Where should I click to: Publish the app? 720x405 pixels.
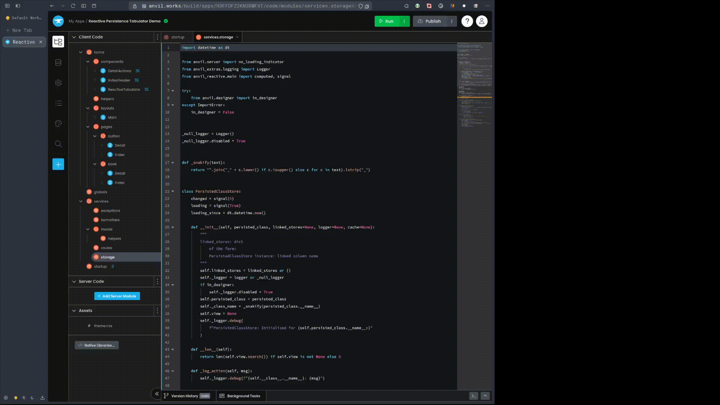coord(430,21)
